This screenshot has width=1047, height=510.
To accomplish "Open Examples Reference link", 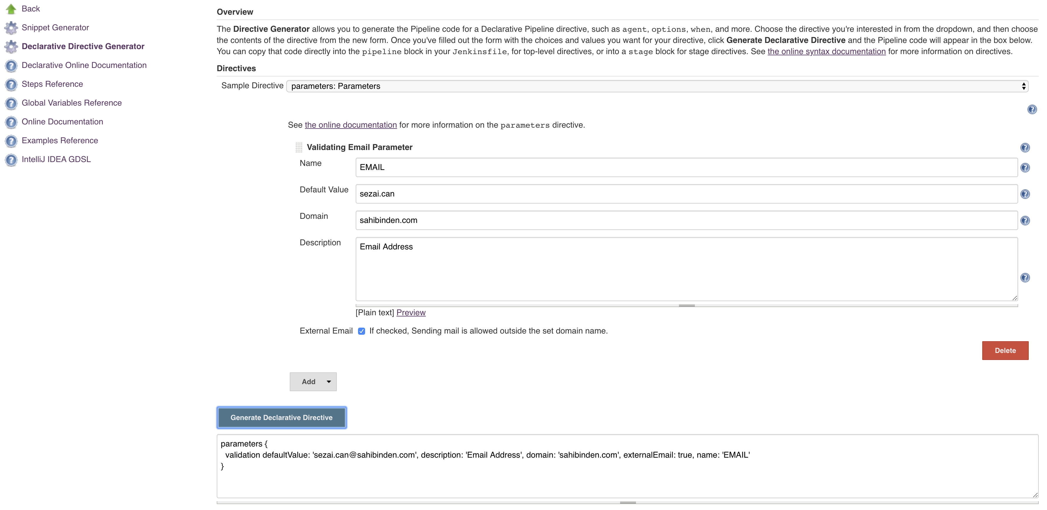I will (x=60, y=141).
